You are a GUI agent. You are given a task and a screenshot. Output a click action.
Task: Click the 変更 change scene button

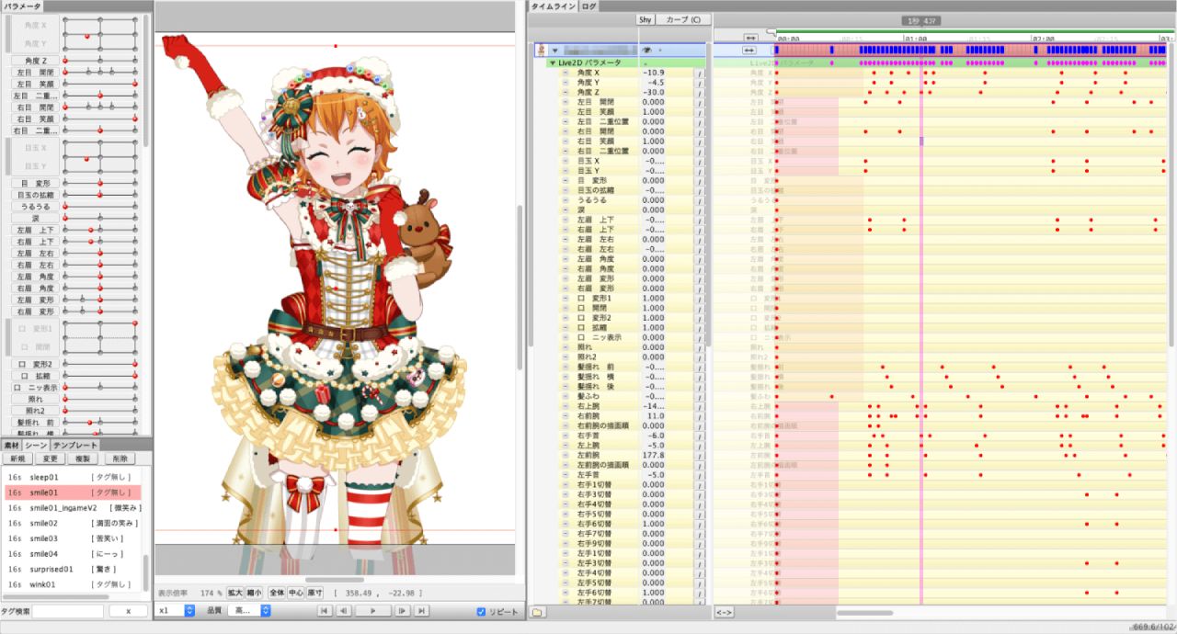coord(51,459)
